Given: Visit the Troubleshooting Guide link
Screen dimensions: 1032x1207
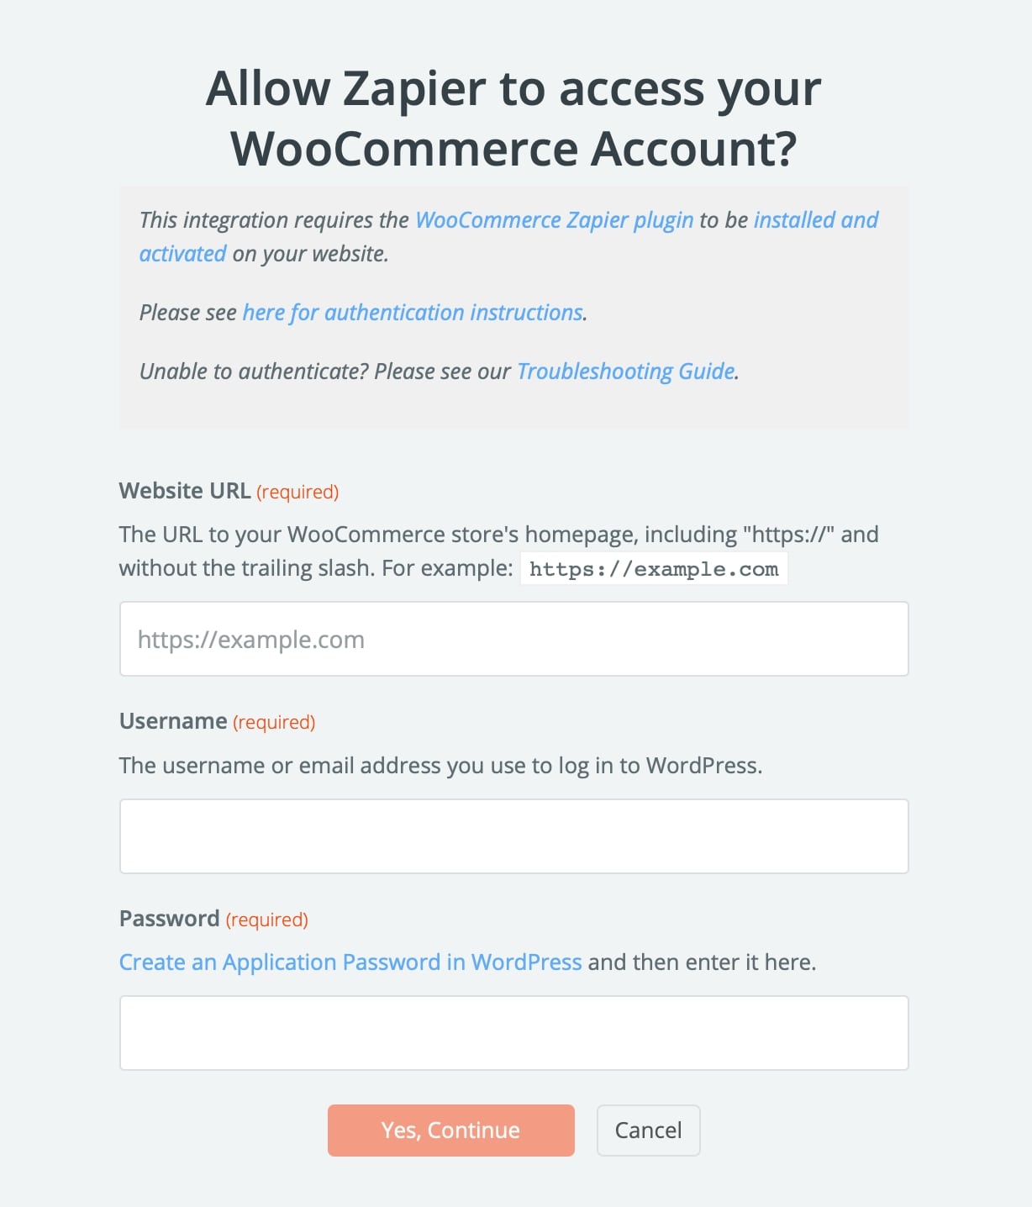Looking at the screenshot, I should 626,372.
